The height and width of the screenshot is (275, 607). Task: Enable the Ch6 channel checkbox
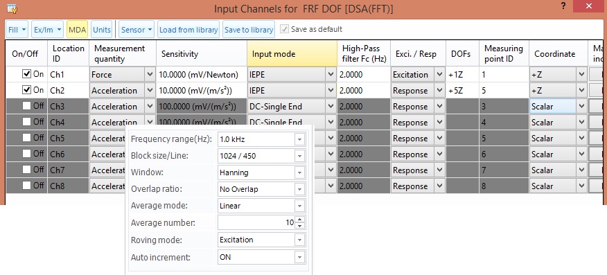[x=26, y=154]
